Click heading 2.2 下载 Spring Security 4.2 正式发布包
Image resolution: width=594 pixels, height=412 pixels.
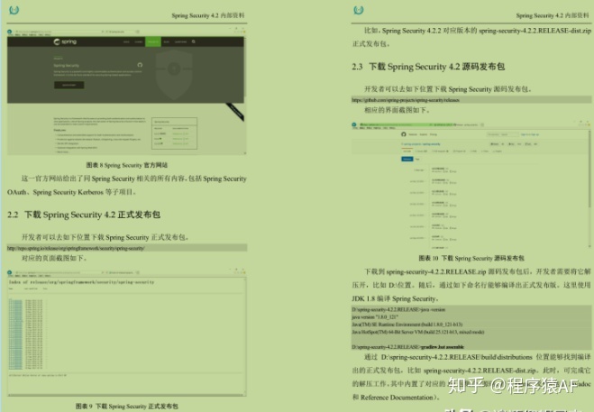coord(84,215)
